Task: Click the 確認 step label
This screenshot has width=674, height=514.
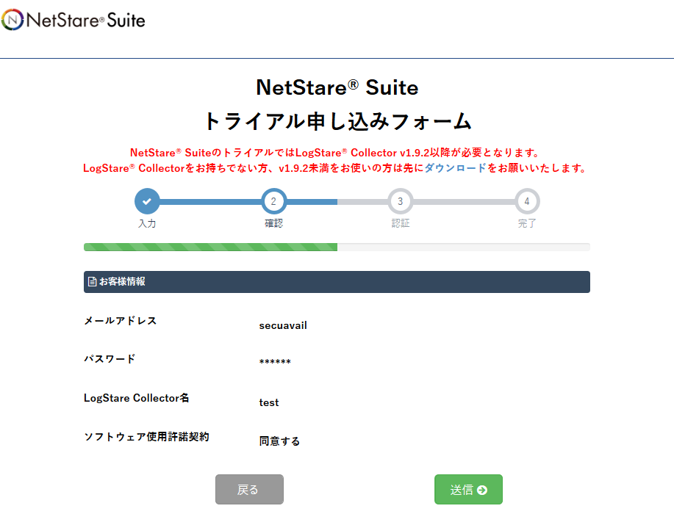Action: click(x=273, y=223)
